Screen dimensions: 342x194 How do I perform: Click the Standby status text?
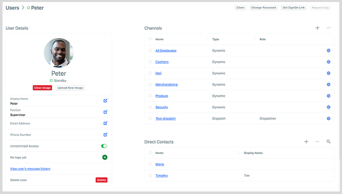tap(60, 80)
